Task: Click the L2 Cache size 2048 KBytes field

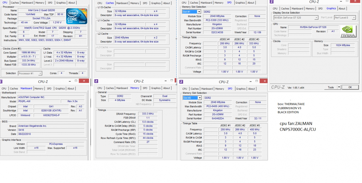Action: [129, 37]
